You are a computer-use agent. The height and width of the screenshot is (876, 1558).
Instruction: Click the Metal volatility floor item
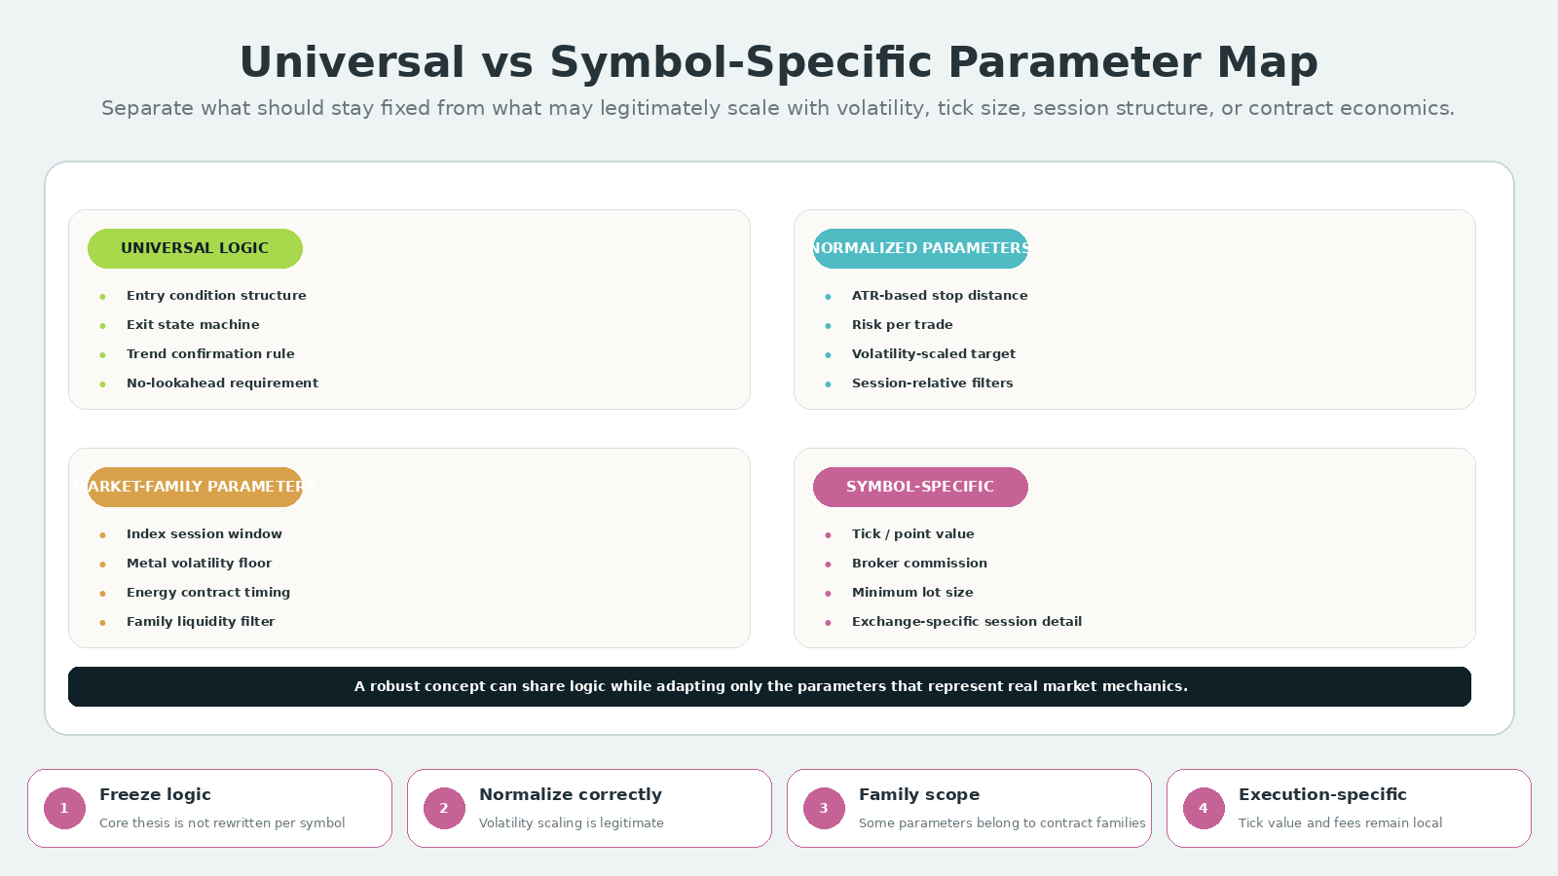click(199, 564)
